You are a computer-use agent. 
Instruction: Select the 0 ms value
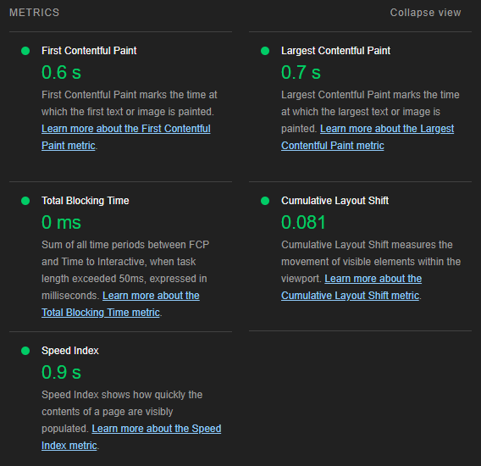(x=61, y=222)
